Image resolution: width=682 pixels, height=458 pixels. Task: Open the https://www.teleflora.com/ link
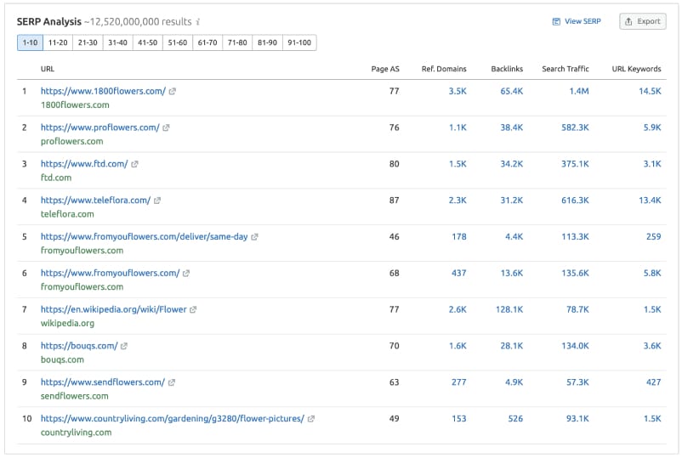pos(96,201)
